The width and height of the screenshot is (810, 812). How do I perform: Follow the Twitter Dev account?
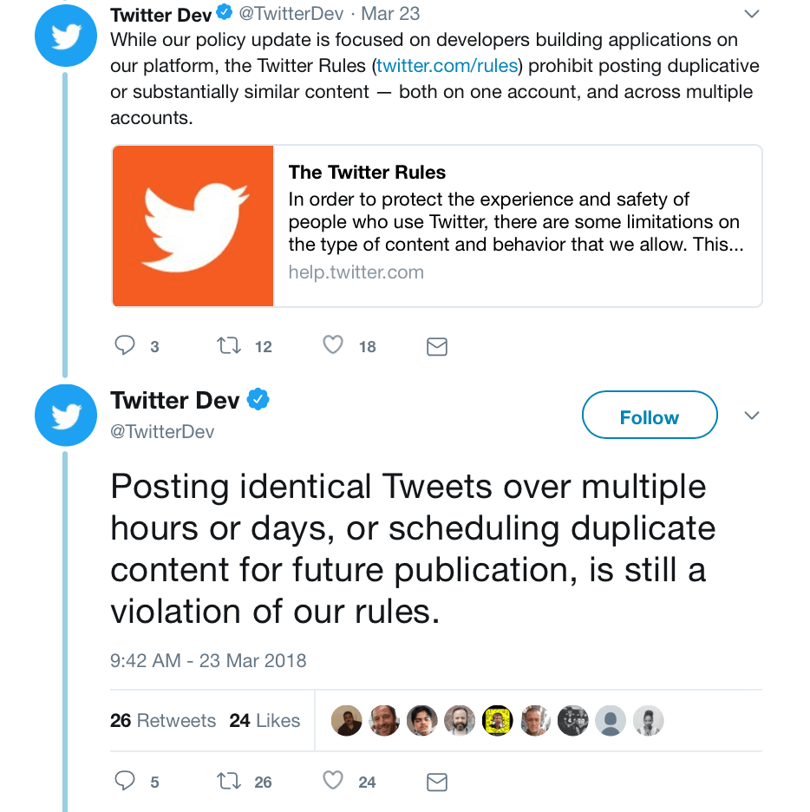[x=650, y=417]
